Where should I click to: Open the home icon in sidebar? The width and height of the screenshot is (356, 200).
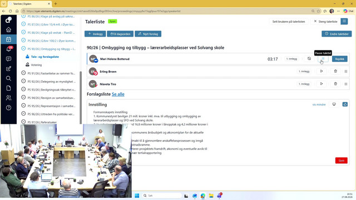pyautogui.click(x=8, y=29)
